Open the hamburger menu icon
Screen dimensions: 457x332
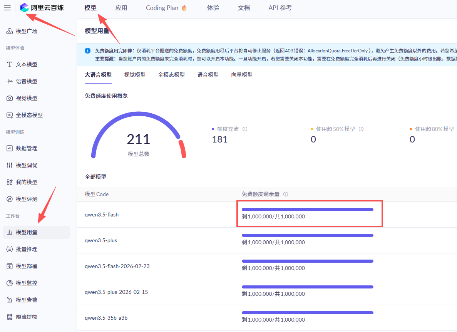tap(7, 8)
